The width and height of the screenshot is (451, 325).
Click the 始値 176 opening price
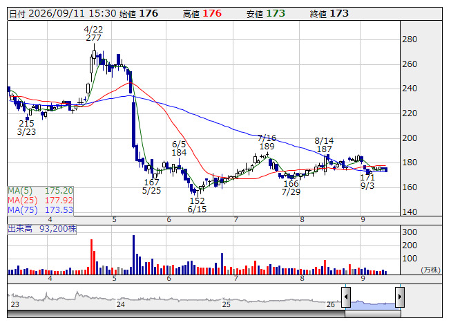[x=139, y=14]
